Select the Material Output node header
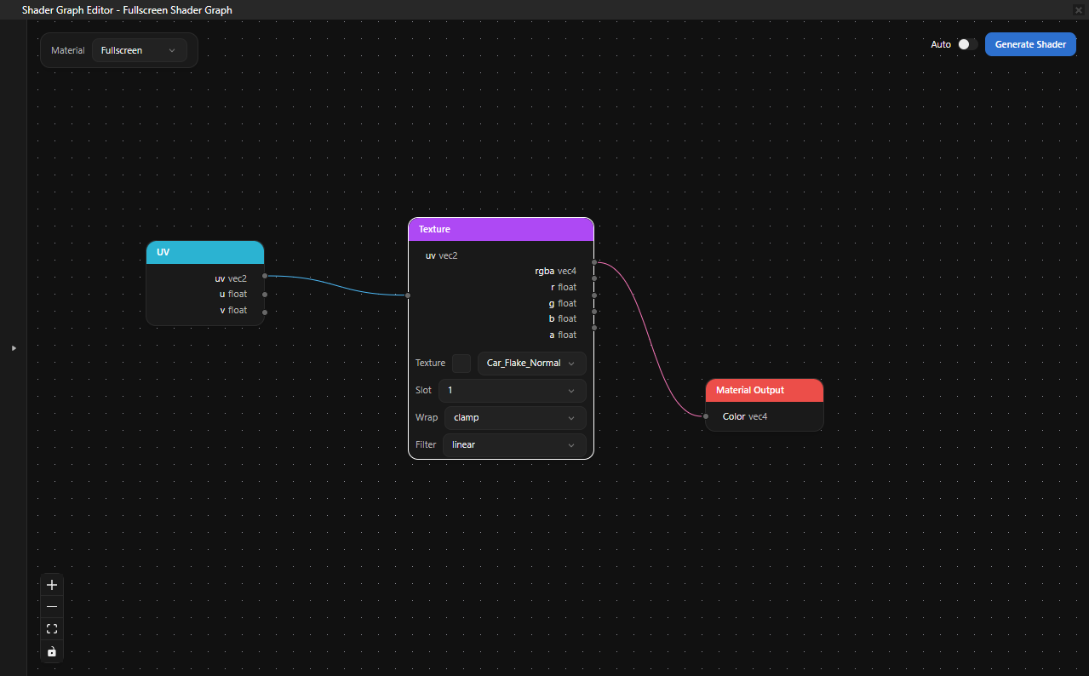 point(764,390)
